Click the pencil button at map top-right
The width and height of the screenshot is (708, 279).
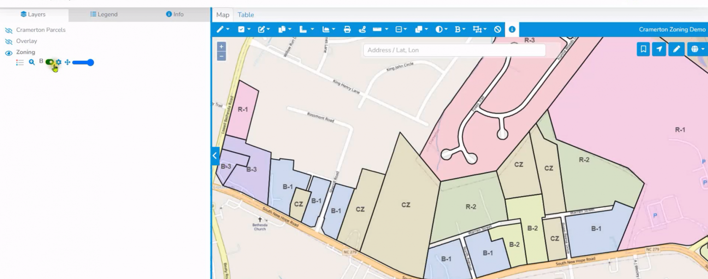pyautogui.click(x=676, y=49)
